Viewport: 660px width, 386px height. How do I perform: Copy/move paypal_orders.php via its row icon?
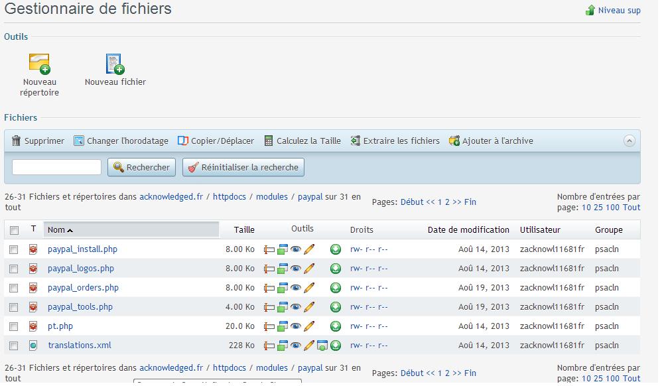tap(283, 288)
